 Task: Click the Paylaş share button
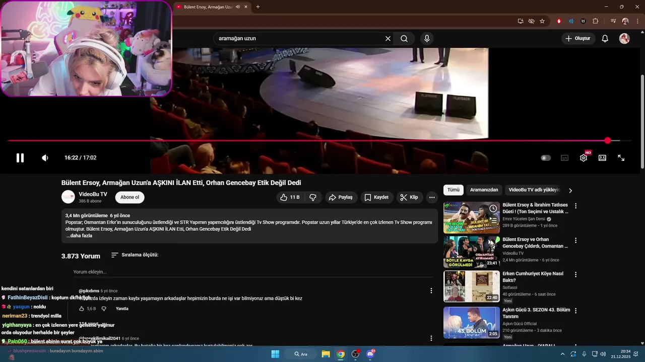pyautogui.click(x=341, y=198)
